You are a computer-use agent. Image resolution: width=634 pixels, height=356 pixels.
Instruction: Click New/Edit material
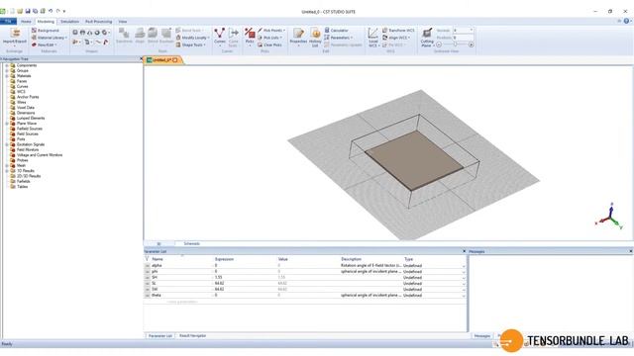coord(44,44)
